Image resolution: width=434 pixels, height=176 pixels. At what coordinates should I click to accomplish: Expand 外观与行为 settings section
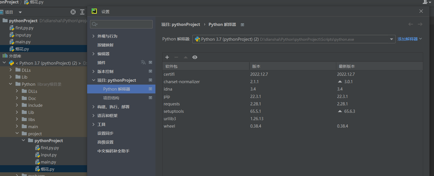(93, 36)
